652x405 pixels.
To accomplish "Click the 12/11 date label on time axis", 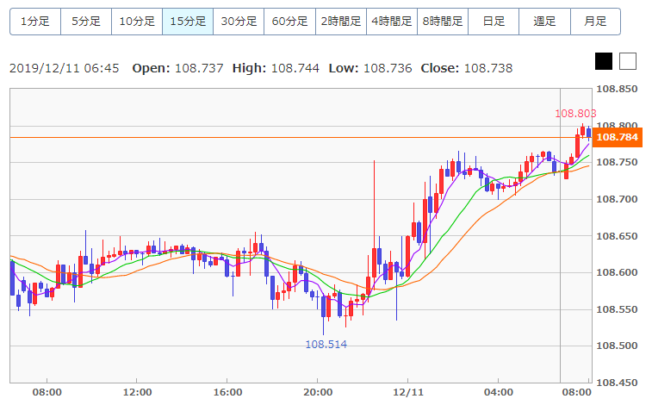I will [x=407, y=392].
